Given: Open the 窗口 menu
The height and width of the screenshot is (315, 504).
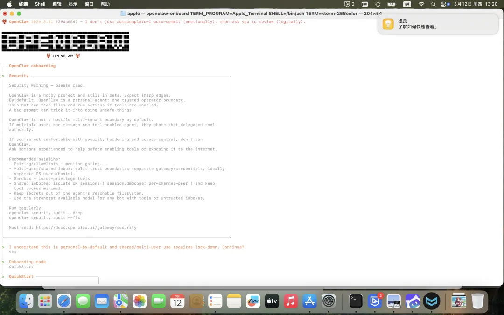Looking at the screenshot, I should pos(89,4).
